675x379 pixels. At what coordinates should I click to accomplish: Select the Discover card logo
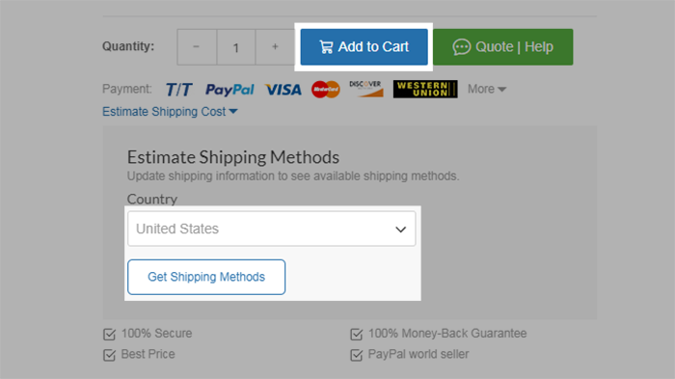(x=365, y=89)
